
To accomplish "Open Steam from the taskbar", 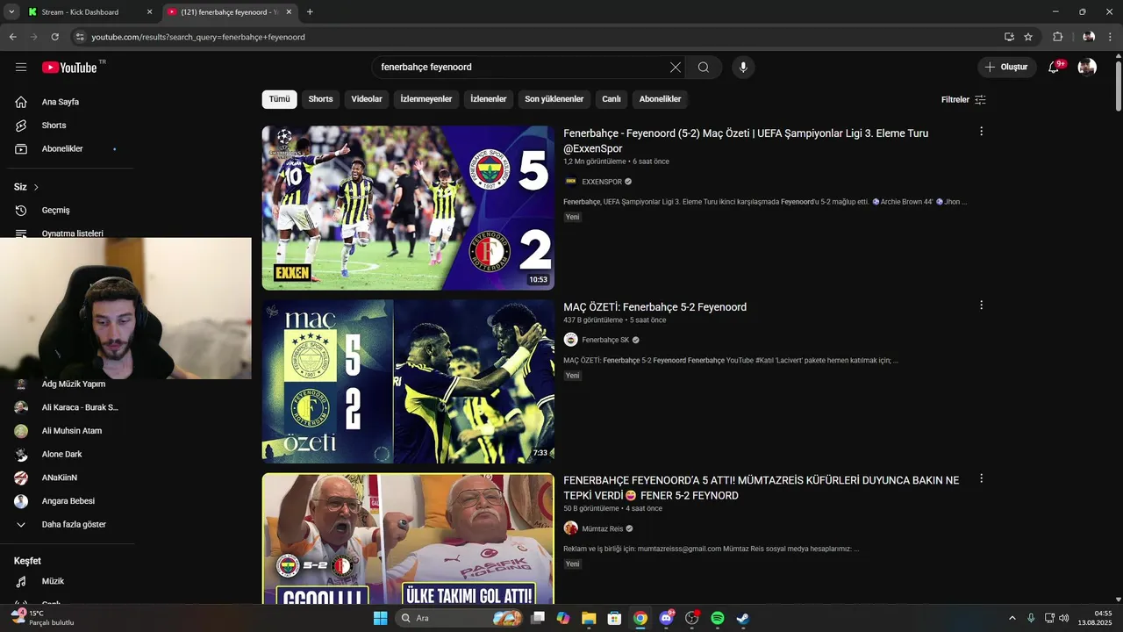I will click(x=742, y=618).
